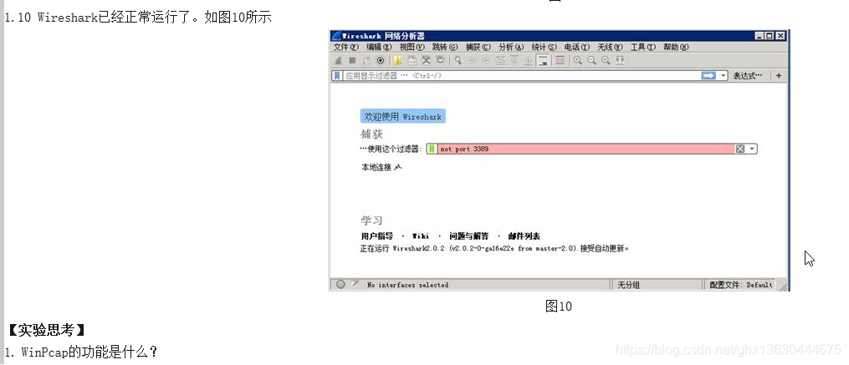Open the display filter history dropdown
849x365 pixels.
pyautogui.click(x=724, y=76)
